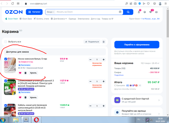169x123 pixels.
Task: Increase quantity of Носки женские белые
Action: (x=103, y=60)
